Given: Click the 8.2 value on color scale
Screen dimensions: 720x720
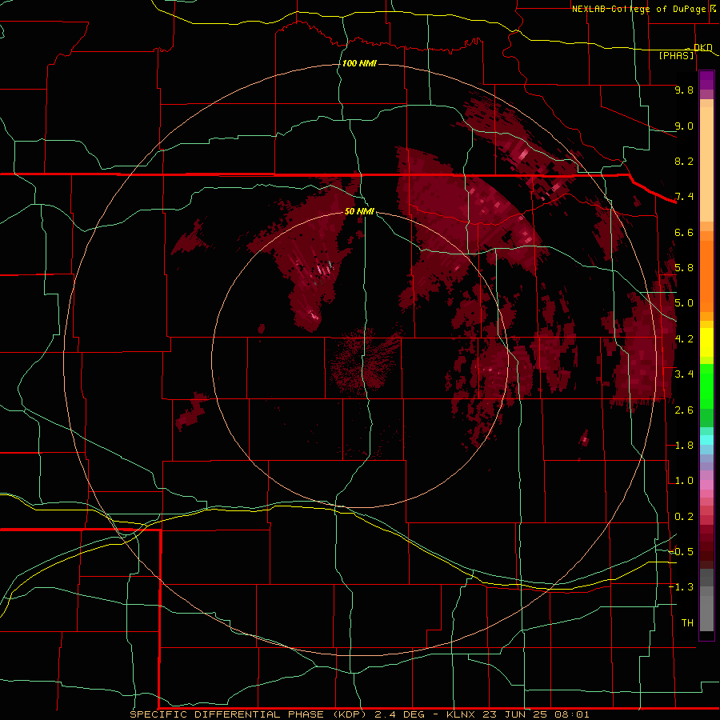Looking at the screenshot, I should click(684, 161).
